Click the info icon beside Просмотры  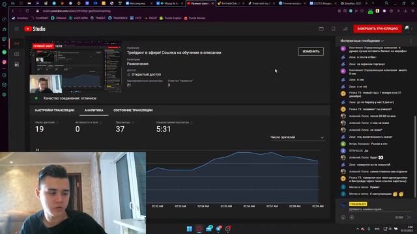pyautogui.click(x=133, y=123)
